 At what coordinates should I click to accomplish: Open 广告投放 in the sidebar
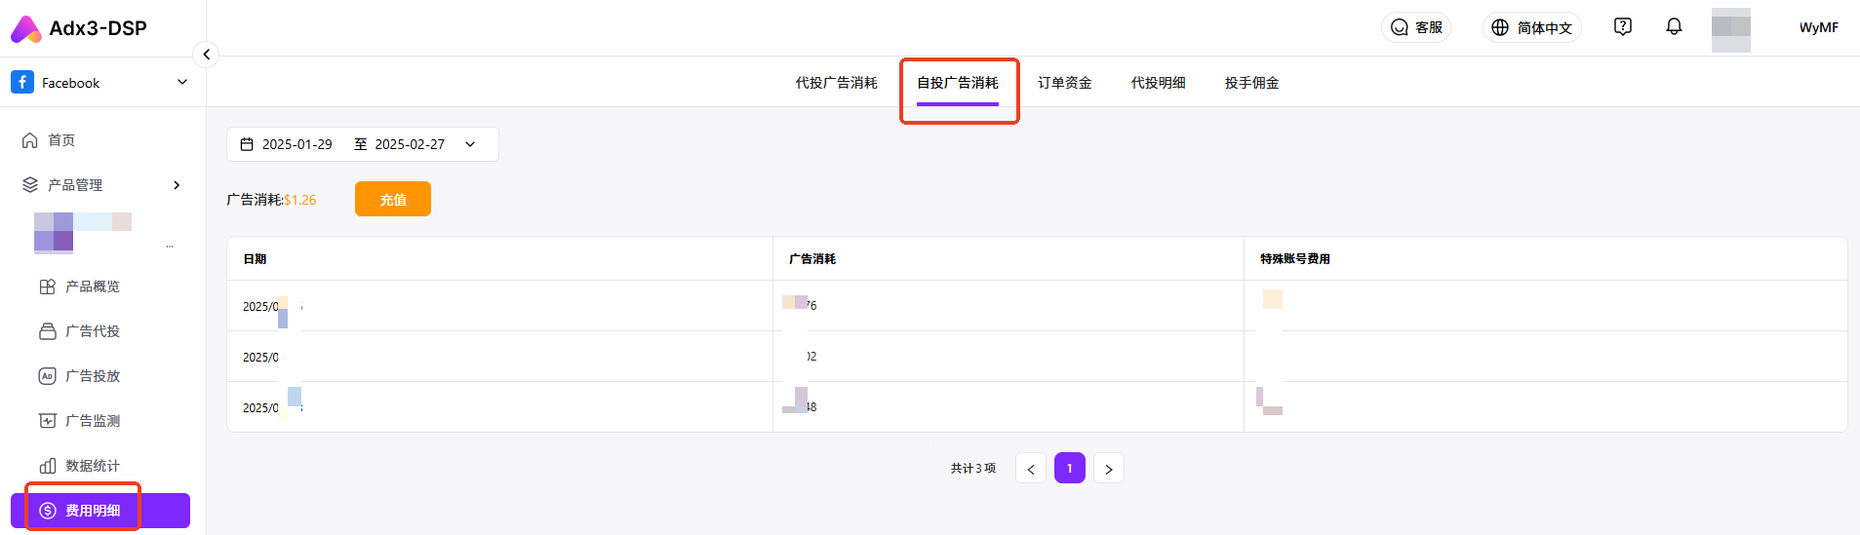click(x=92, y=376)
